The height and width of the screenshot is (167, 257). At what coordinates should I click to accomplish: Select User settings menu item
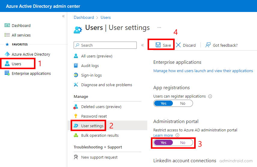(x=92, y=126)
